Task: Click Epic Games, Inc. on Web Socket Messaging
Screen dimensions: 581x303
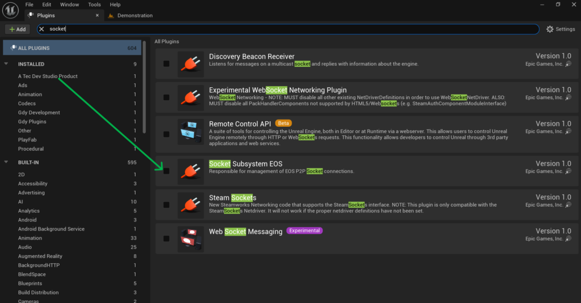Action: [x=544, y=239]
